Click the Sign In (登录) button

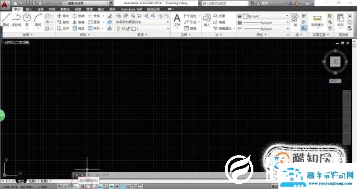click(262, 3)
